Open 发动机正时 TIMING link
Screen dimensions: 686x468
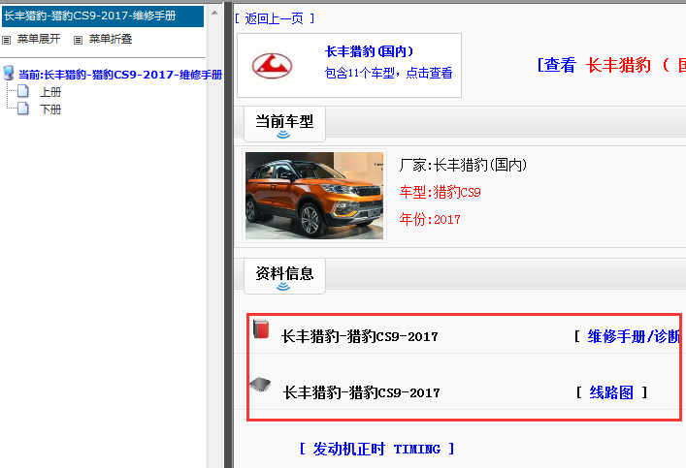tap(376, 449)
